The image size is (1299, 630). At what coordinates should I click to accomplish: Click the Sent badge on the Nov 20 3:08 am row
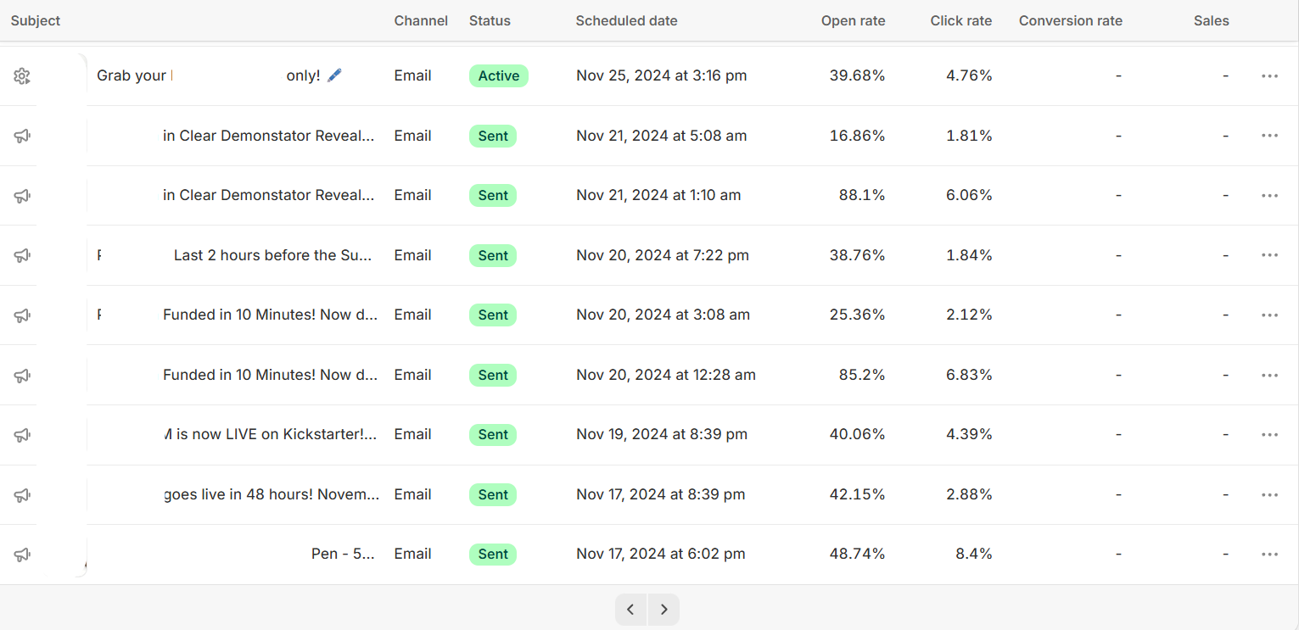pos(493,315)
